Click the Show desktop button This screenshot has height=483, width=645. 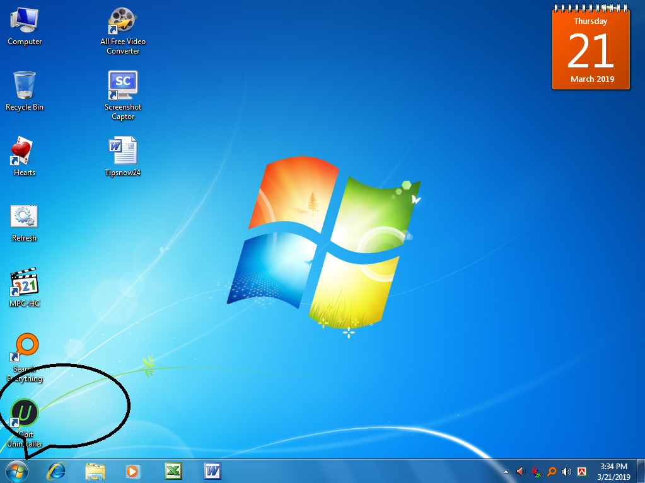click(x=641, y=472)
